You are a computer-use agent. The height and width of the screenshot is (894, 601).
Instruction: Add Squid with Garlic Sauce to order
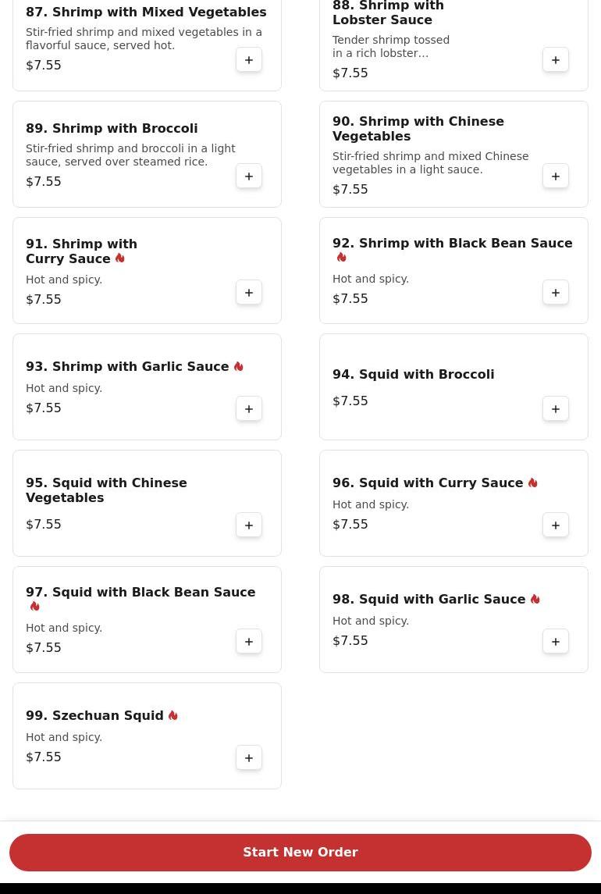coord(556,642)
